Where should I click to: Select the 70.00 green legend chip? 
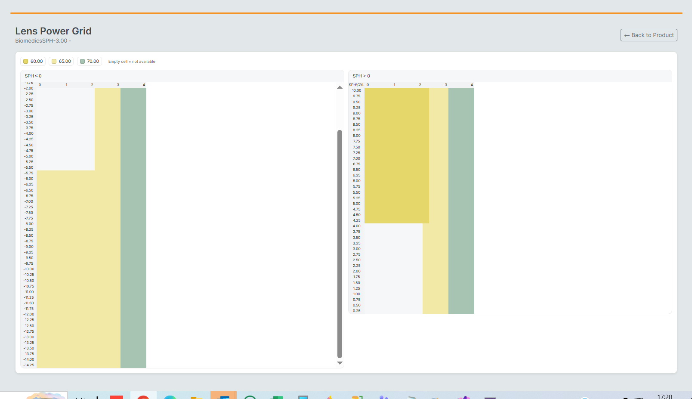click(90, 62)
